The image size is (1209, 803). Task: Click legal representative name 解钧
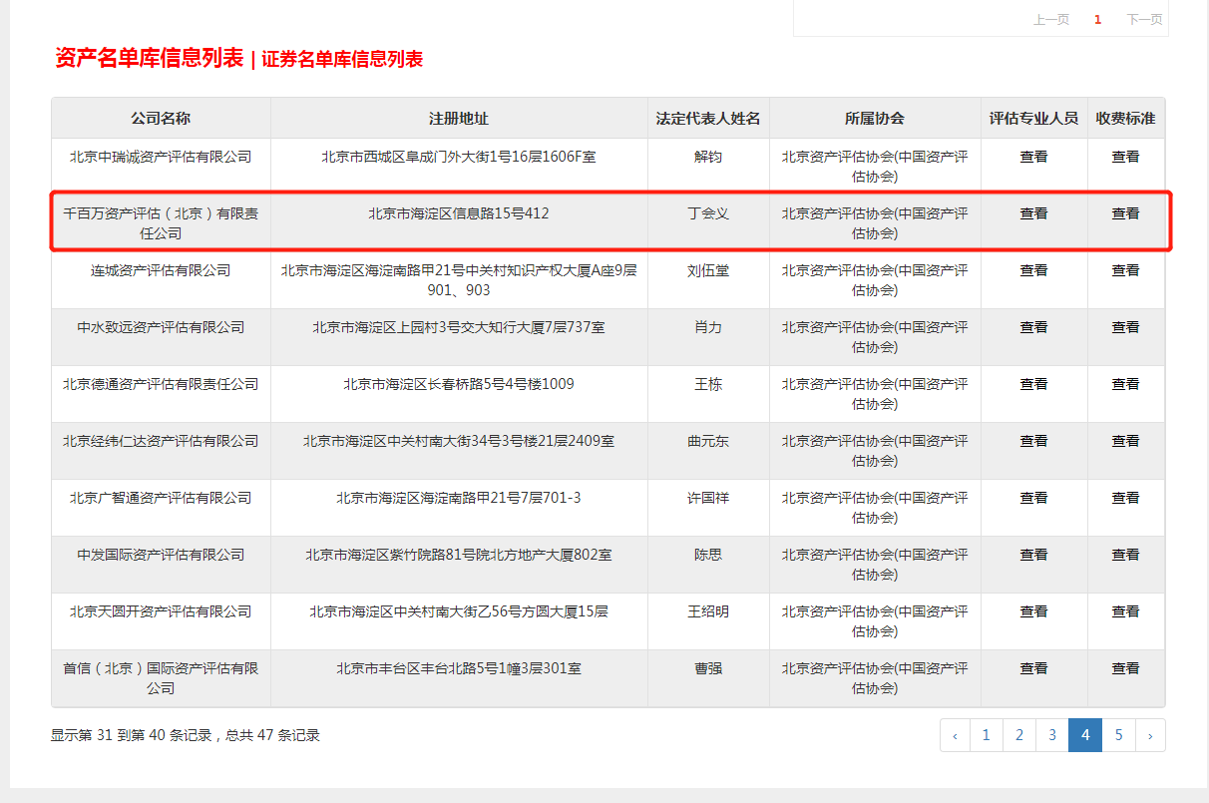click(x=708, y=157)
